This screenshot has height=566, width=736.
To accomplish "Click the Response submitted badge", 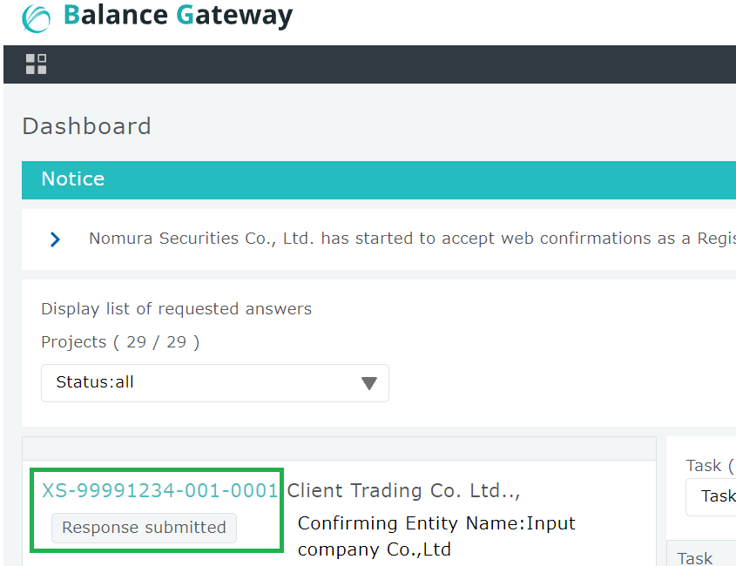I will coord(144,527).
